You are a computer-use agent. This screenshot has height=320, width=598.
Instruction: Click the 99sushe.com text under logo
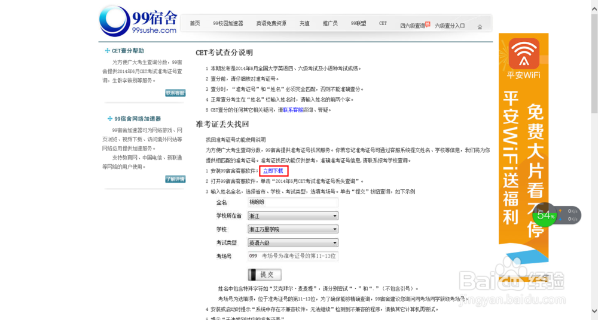[154, 30]
